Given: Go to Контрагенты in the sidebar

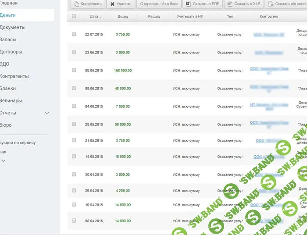Looking at the screenshot, I should coord(14,76).
